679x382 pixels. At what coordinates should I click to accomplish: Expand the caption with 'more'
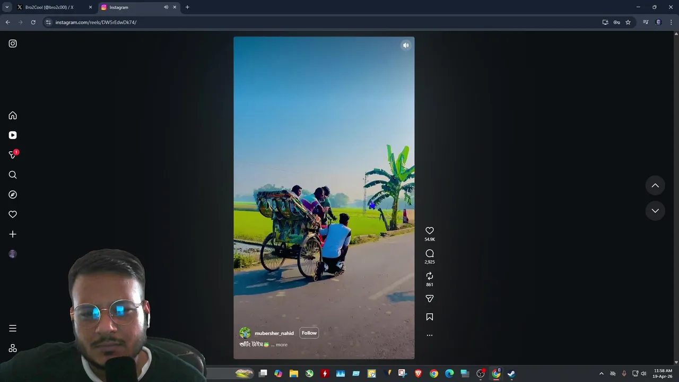[282, 345]
